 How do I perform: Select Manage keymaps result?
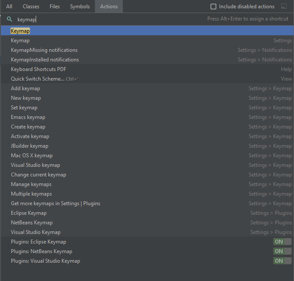pos(147,184)
